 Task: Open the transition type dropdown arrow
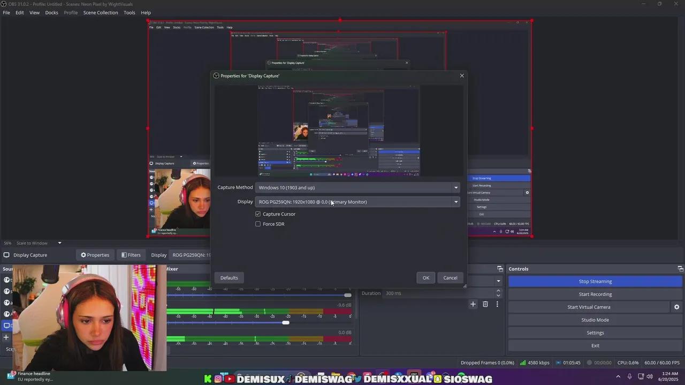click(x=498, y=281)
